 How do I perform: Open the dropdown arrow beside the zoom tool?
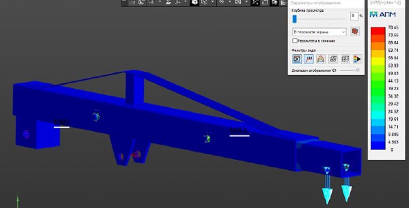point(159,3)
